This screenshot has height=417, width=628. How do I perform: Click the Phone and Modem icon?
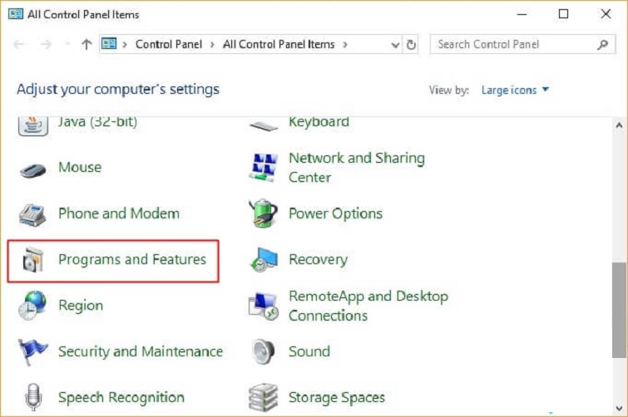(x=33, y=214)
